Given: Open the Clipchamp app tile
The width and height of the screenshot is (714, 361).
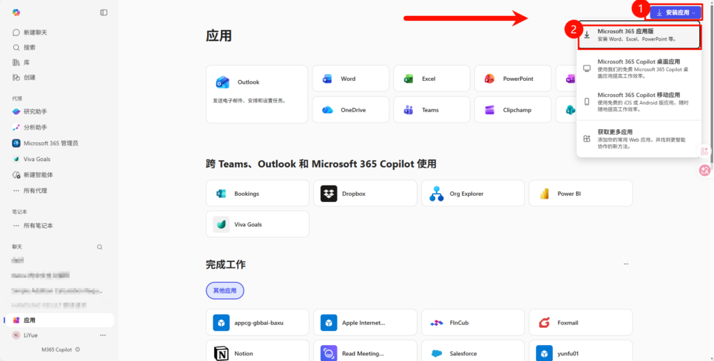Looking at the screenshot, I should (x=512, y=110).
